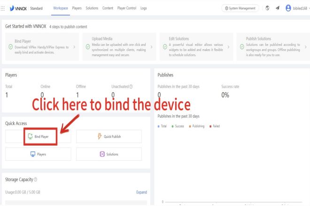This screenshot has height=206, width=310.
Task: Toggle the Publishing legend series
Action: [197, 126]
